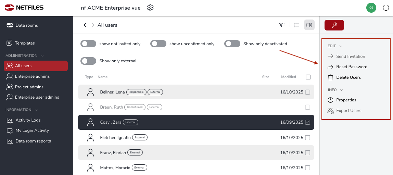
Task: Click the Properties clock icon
Action: pos(330,100)
